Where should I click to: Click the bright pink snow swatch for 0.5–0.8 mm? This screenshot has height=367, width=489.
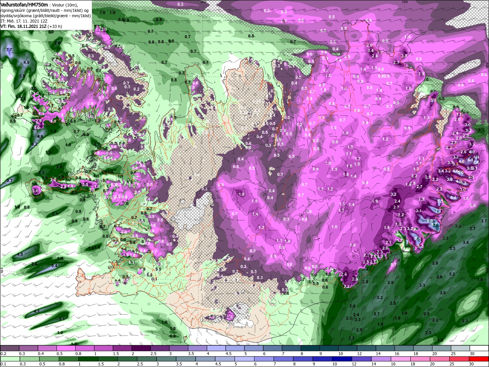click(x=66, y=348)
